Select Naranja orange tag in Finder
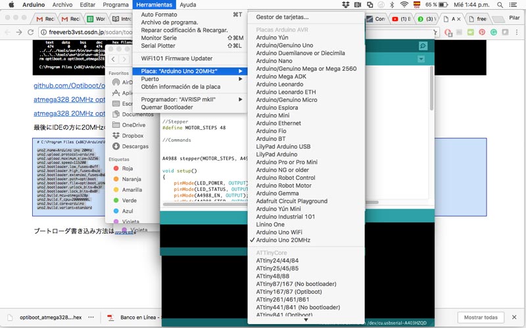 [x=127, y=179]
